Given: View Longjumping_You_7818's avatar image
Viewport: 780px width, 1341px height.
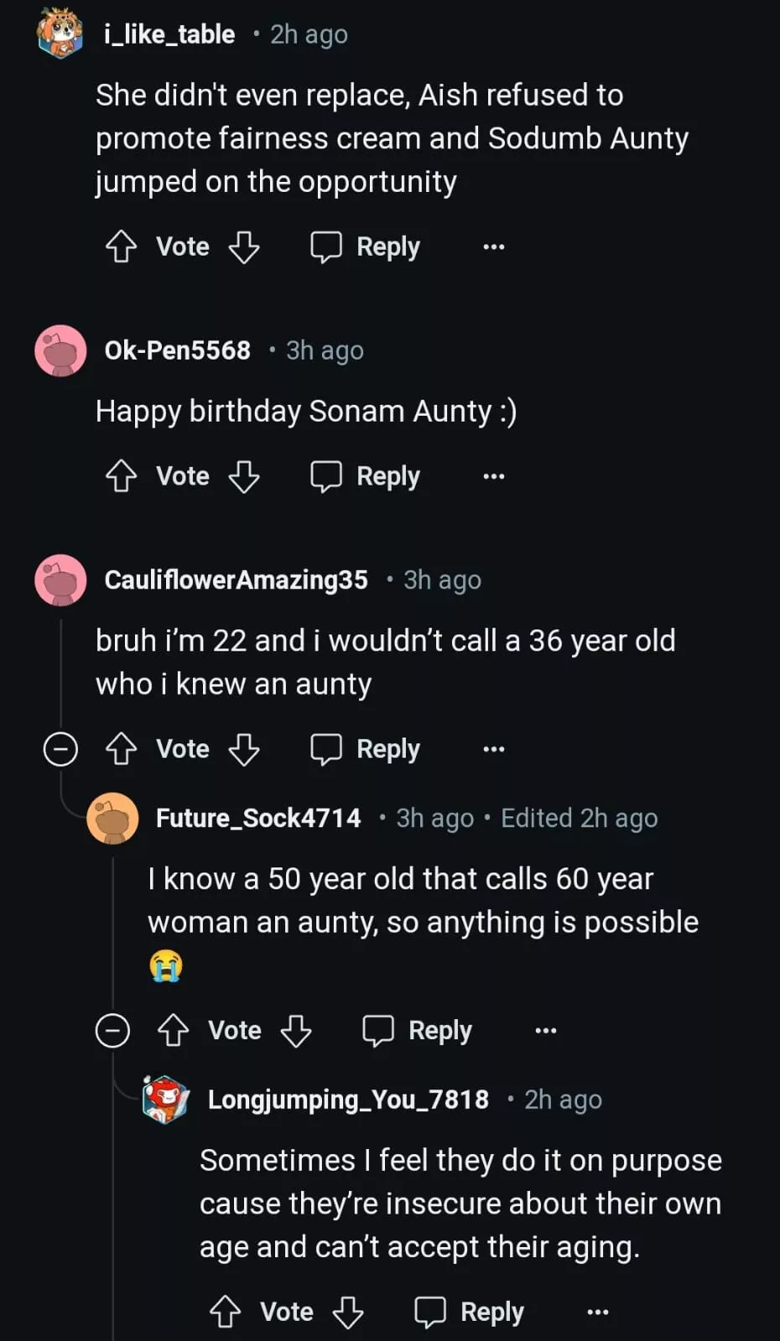Looking at the screenshot, I should point(165,1099).
